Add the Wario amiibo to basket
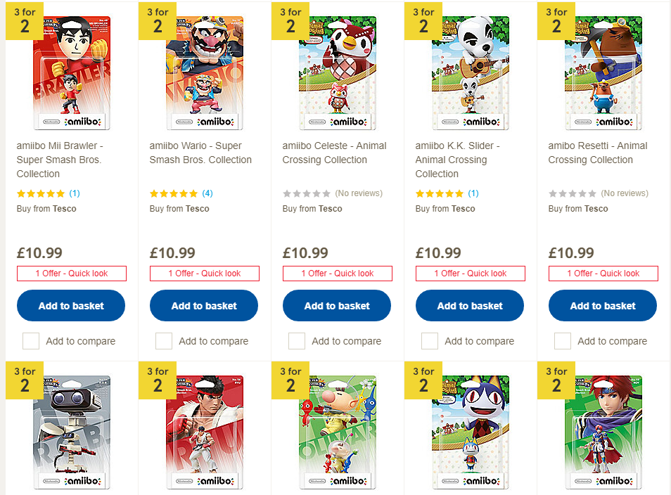 coord(204,305)
